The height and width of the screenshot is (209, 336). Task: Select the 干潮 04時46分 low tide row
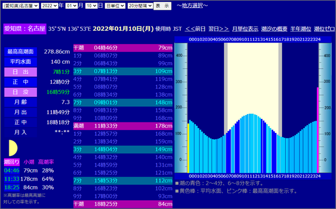pyautogui.click(x=123, y=47)
